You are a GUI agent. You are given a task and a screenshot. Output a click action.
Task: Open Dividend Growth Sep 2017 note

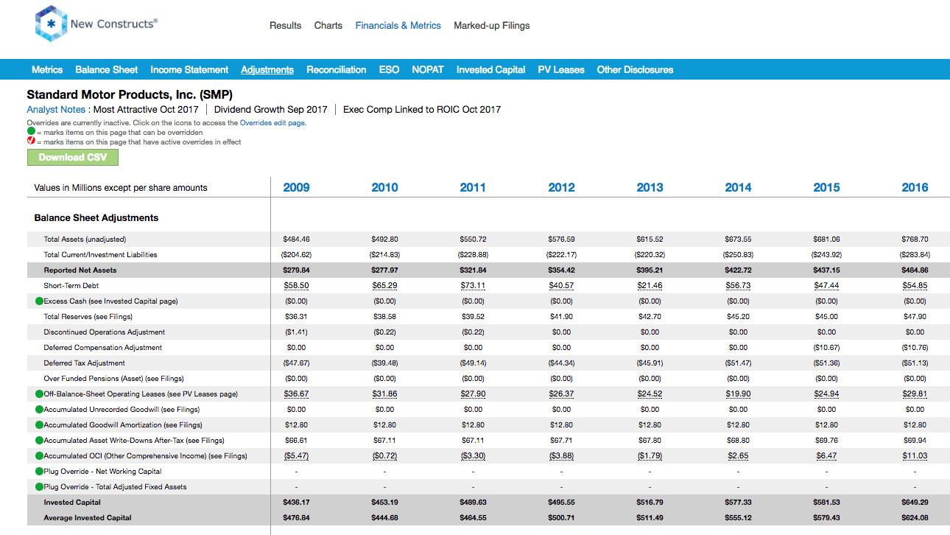pos(271,109)
